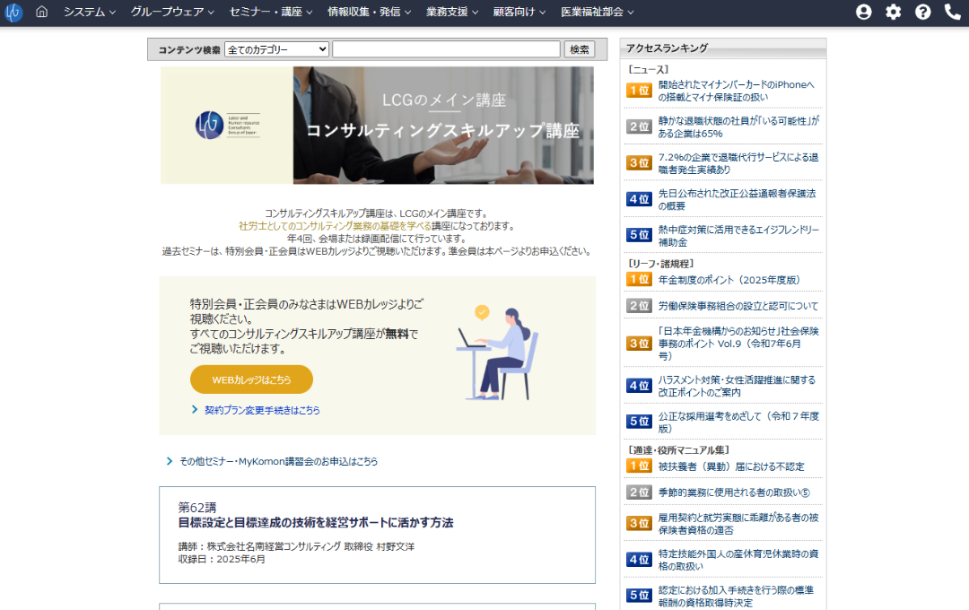
Task: Open the 第62講 目標設定と目標達成 lecture card
Action: click(377, 536)
